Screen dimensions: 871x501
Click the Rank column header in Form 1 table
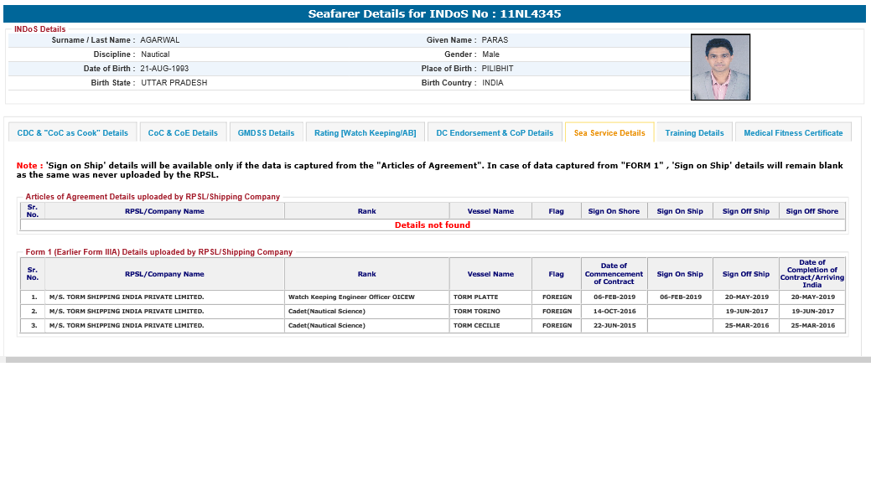[366, 274]
